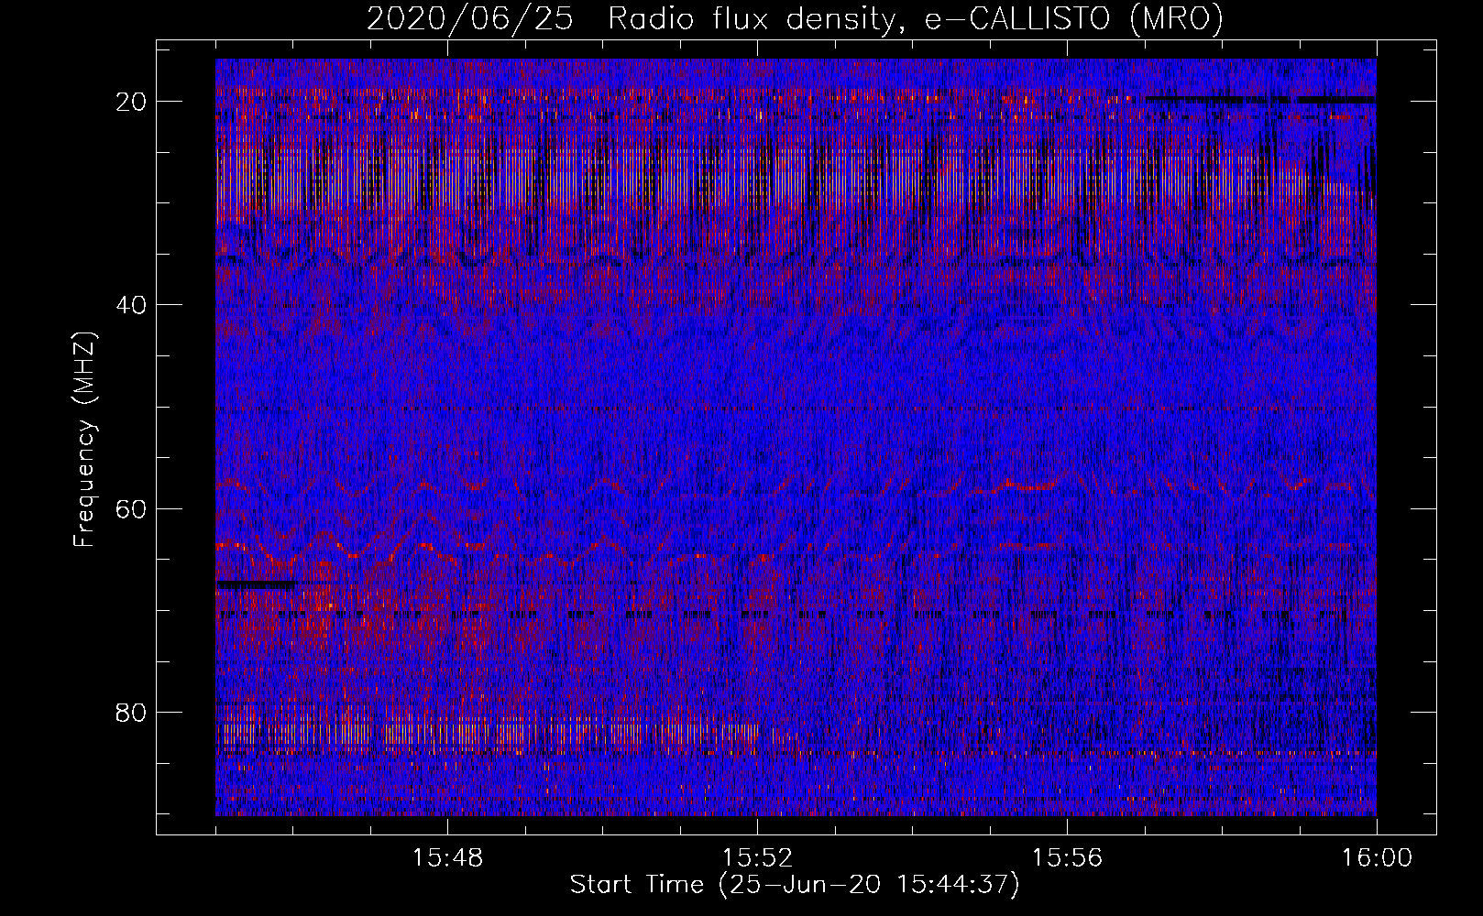
Task: Click the 15:56 time tick label
Action: pos(1067,858)
